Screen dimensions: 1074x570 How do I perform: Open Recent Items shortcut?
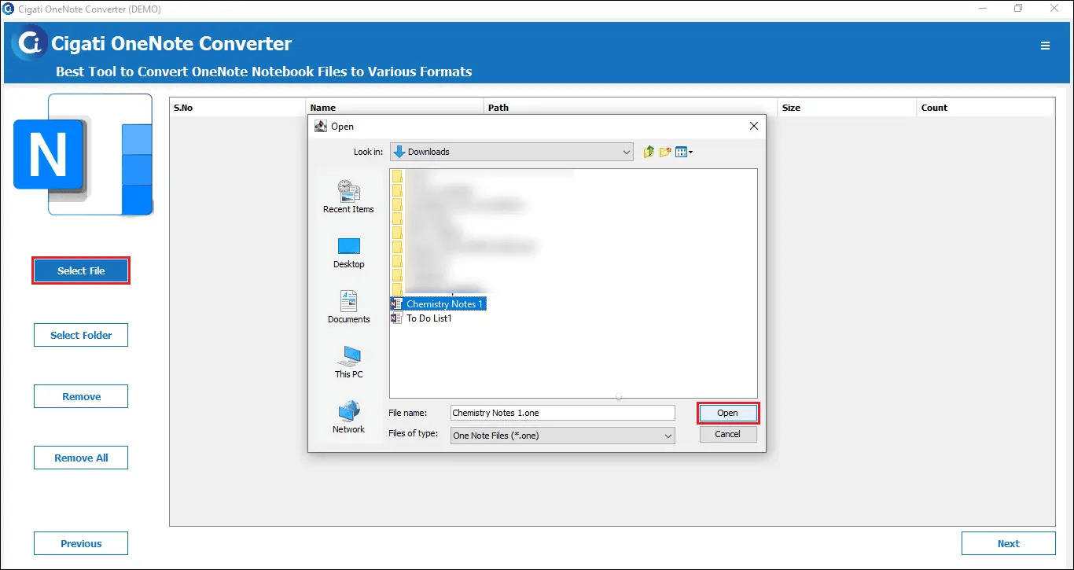(x=348, y=197)
